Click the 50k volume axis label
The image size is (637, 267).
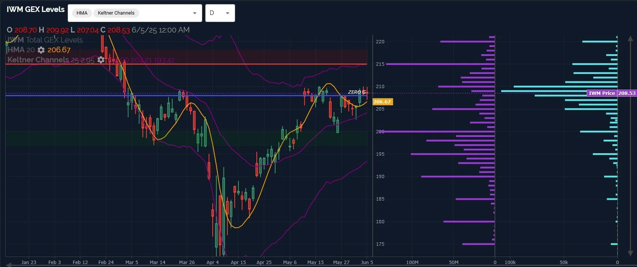tap(564, 262)
